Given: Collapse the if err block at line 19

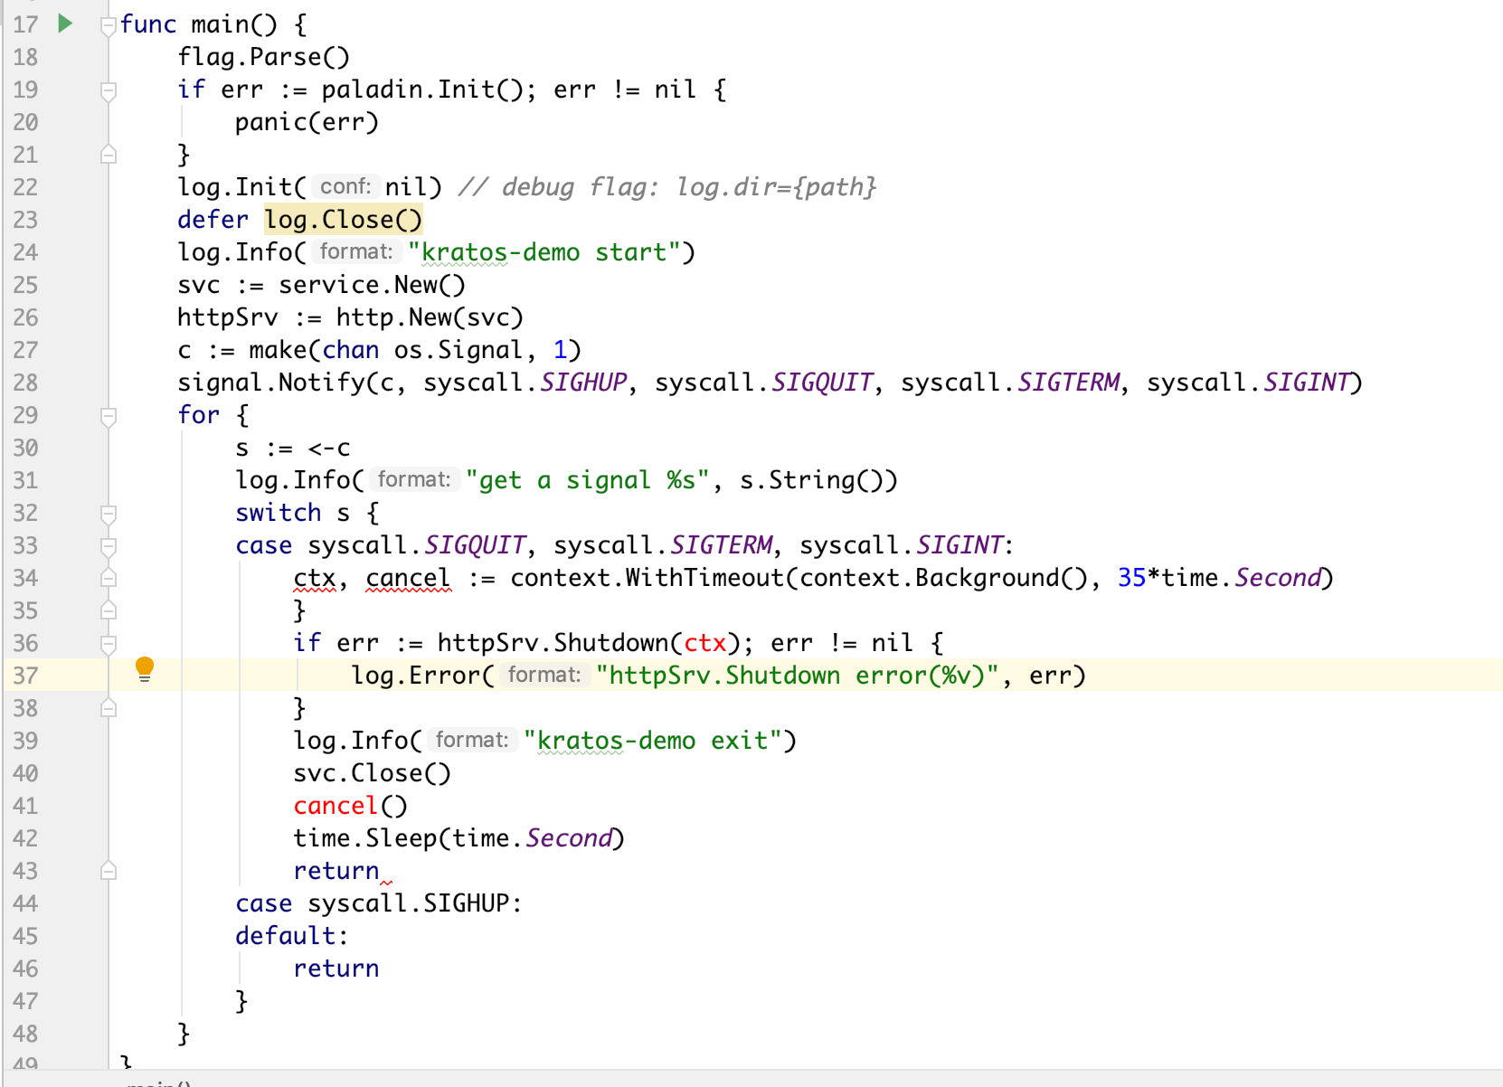Looking at the screenshot, I should [x=109, y=90].
